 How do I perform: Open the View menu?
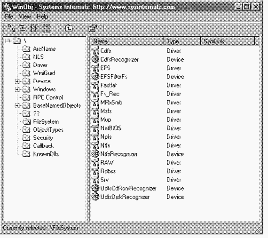tap(25, 16)
